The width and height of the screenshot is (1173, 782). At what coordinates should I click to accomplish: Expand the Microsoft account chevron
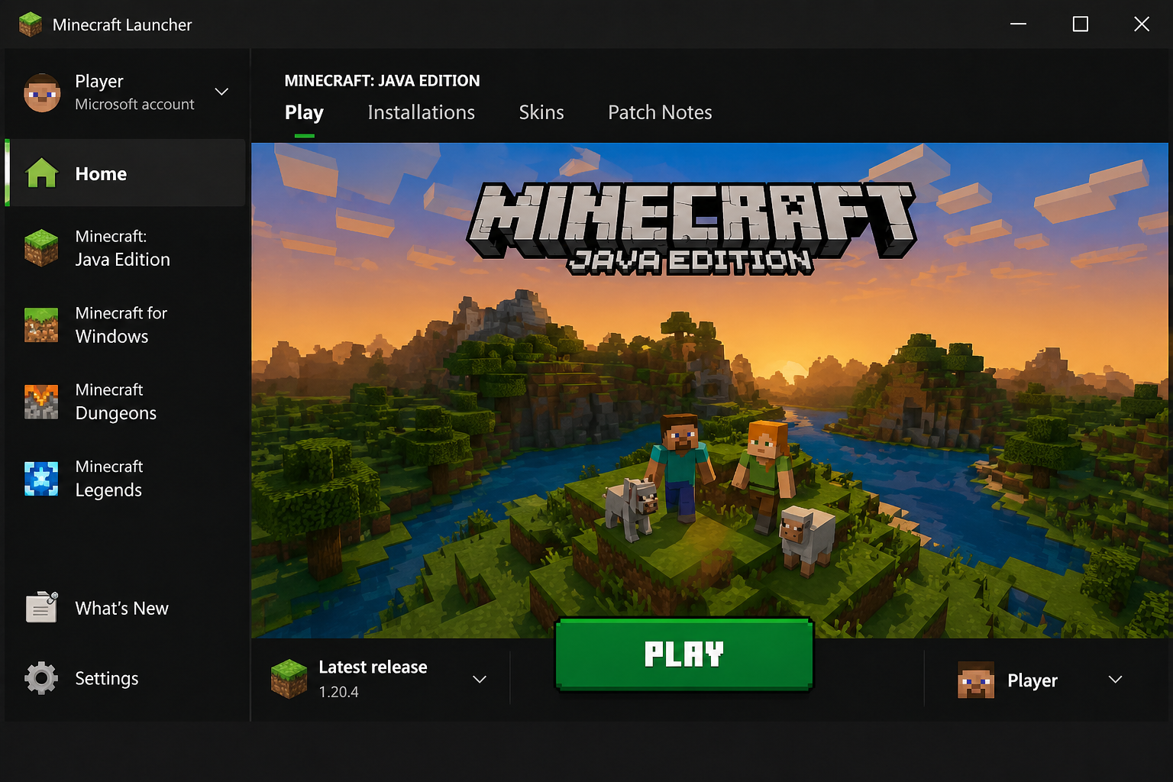tap(221, 92)
